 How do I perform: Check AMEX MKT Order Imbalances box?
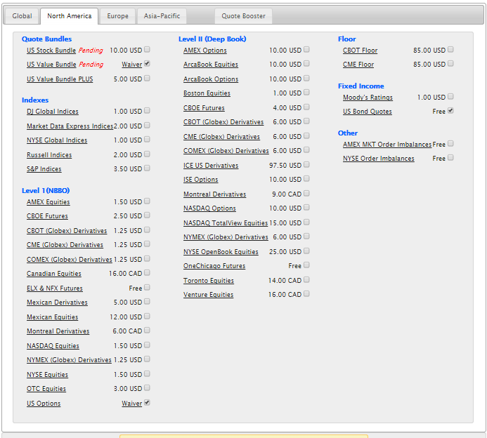click(x=450, y=144)
